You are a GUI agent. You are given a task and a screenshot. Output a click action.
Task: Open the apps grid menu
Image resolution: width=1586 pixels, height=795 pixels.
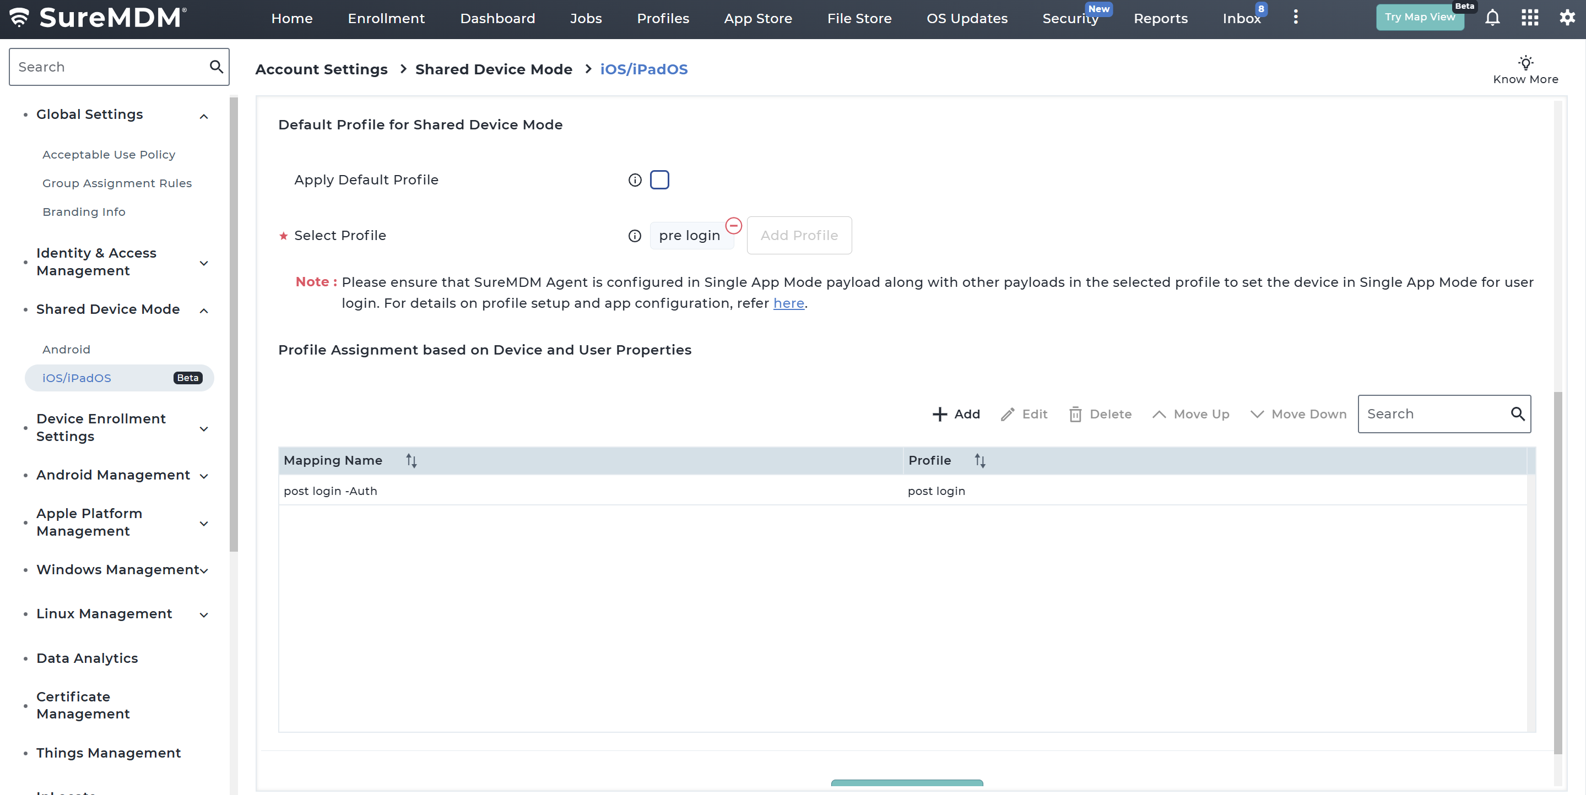(1529, 18)
